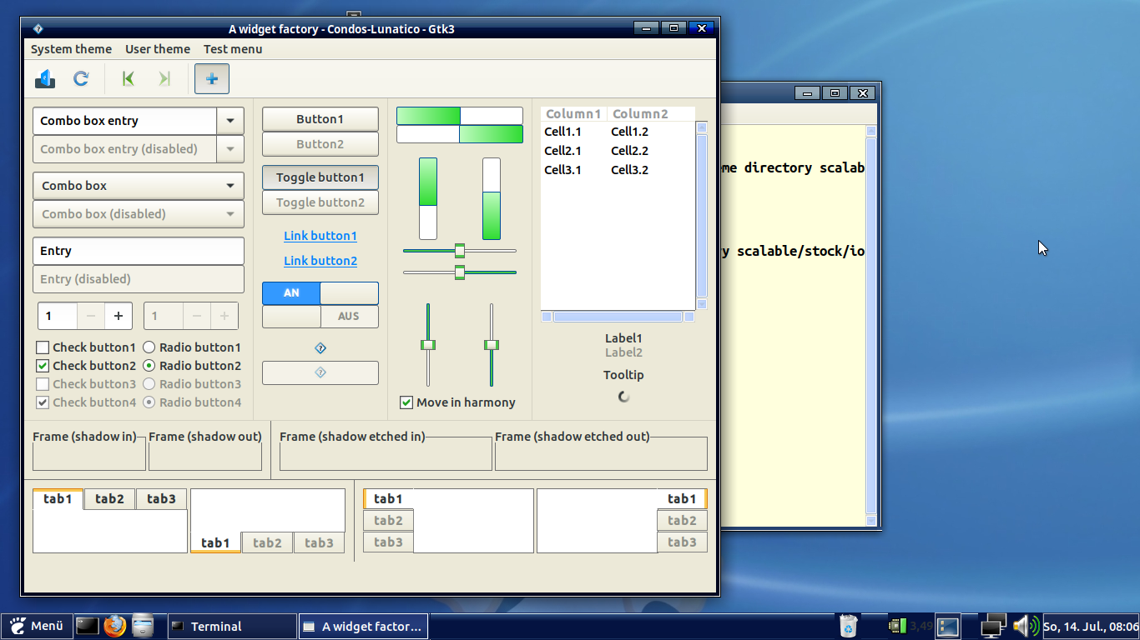The image size is (1140, 640).
Task: Click the tree view scroll up arrow
Action: 702,127
